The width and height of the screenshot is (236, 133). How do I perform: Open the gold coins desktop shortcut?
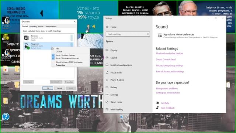(x=6, y=38)
